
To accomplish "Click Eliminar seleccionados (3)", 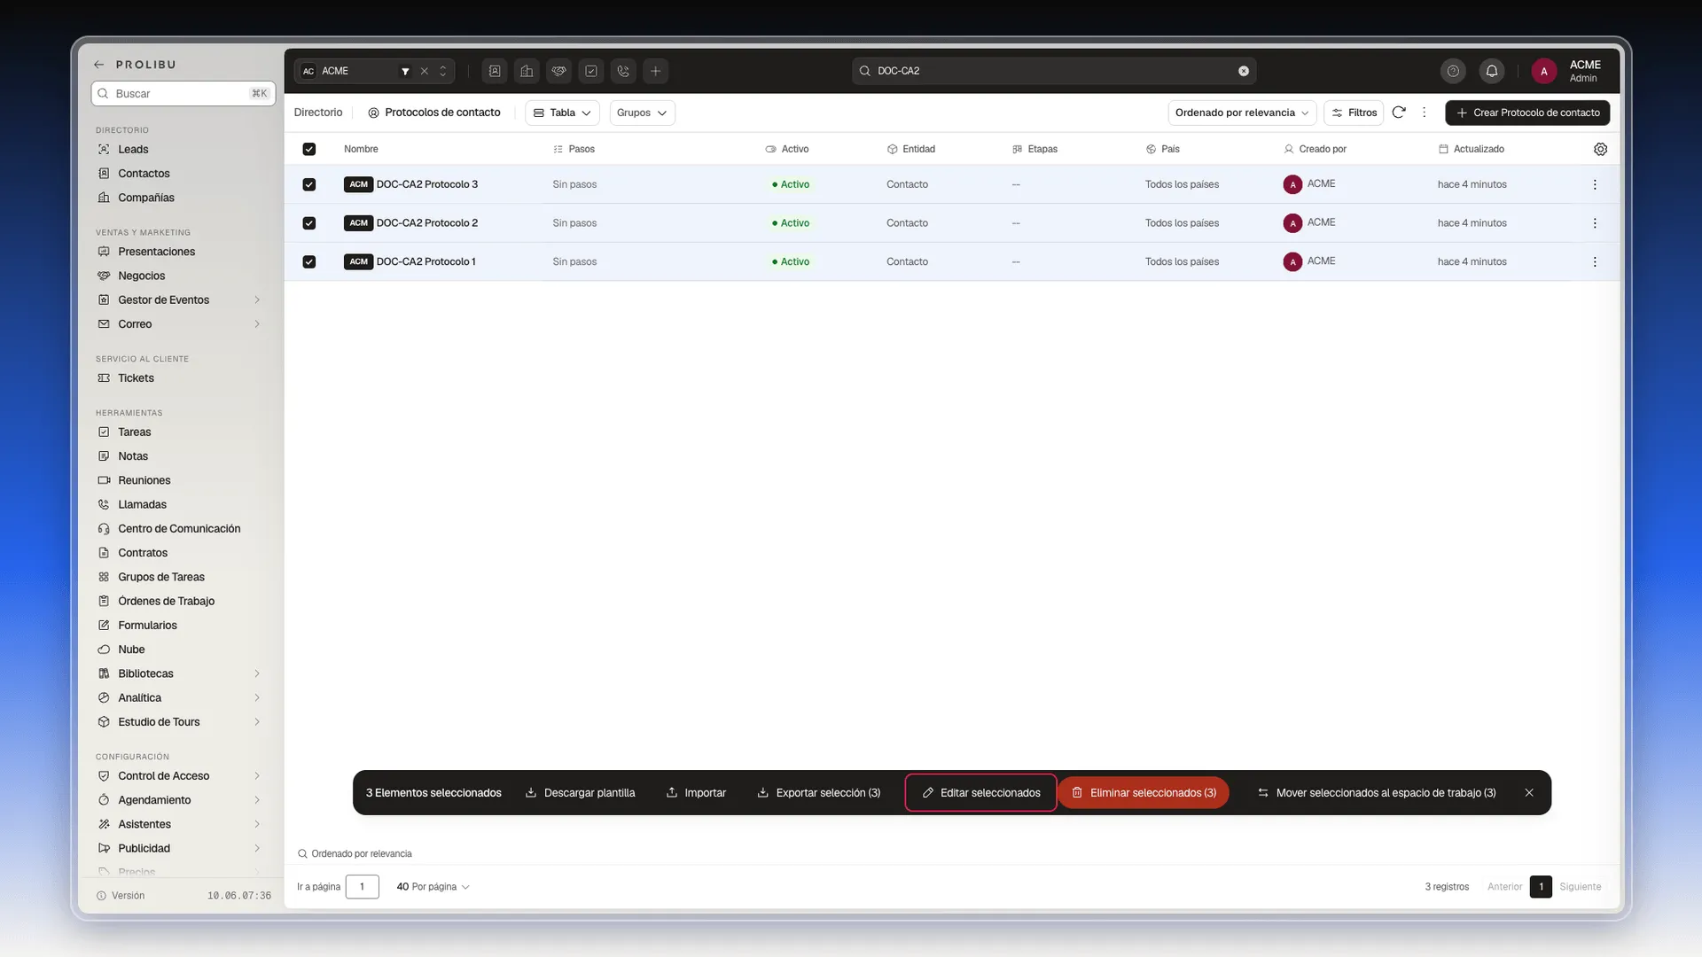I will click(x=1144, y=793).
